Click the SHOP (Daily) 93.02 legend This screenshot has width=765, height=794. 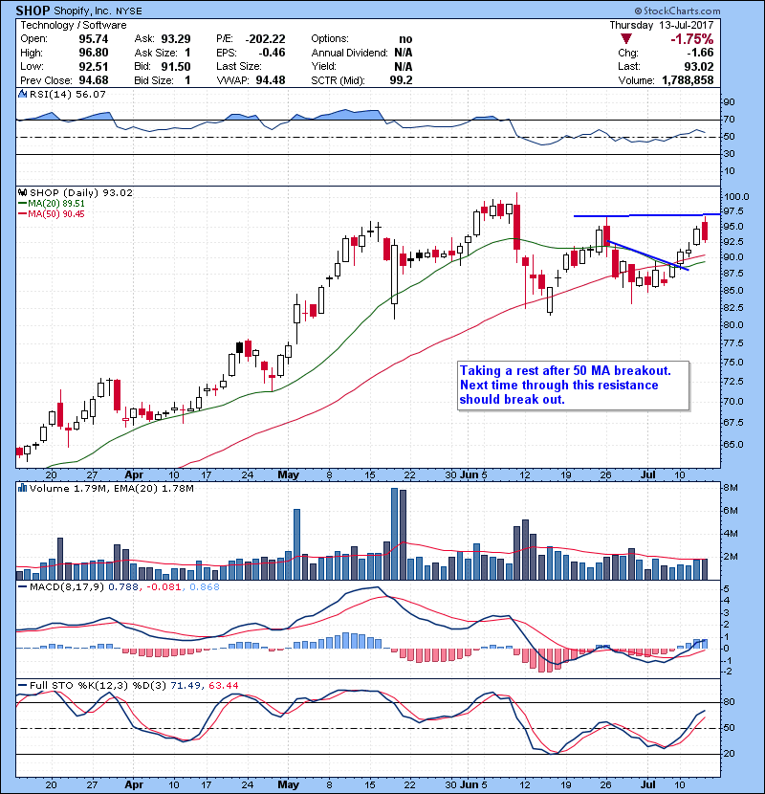coord(81,192)
